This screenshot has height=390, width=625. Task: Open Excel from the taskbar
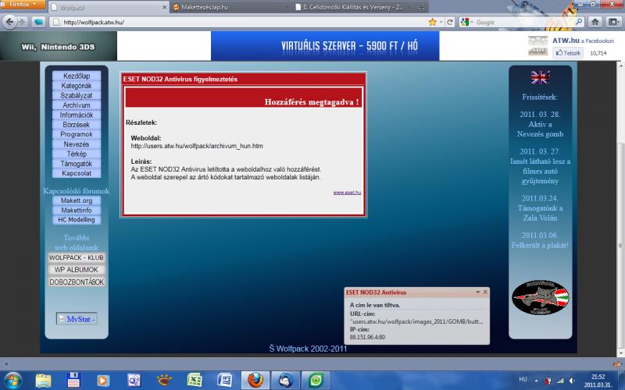195,380
